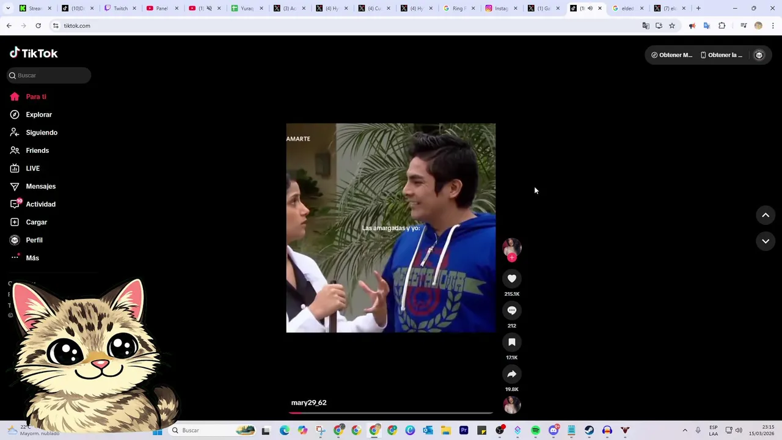Click translate page icon in address bar

point(646,26)
